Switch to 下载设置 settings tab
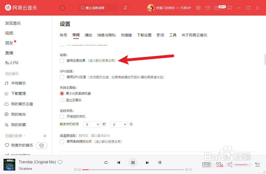This screenshot has height=174, width=266. pyautogui.click(x=144, y=35)
